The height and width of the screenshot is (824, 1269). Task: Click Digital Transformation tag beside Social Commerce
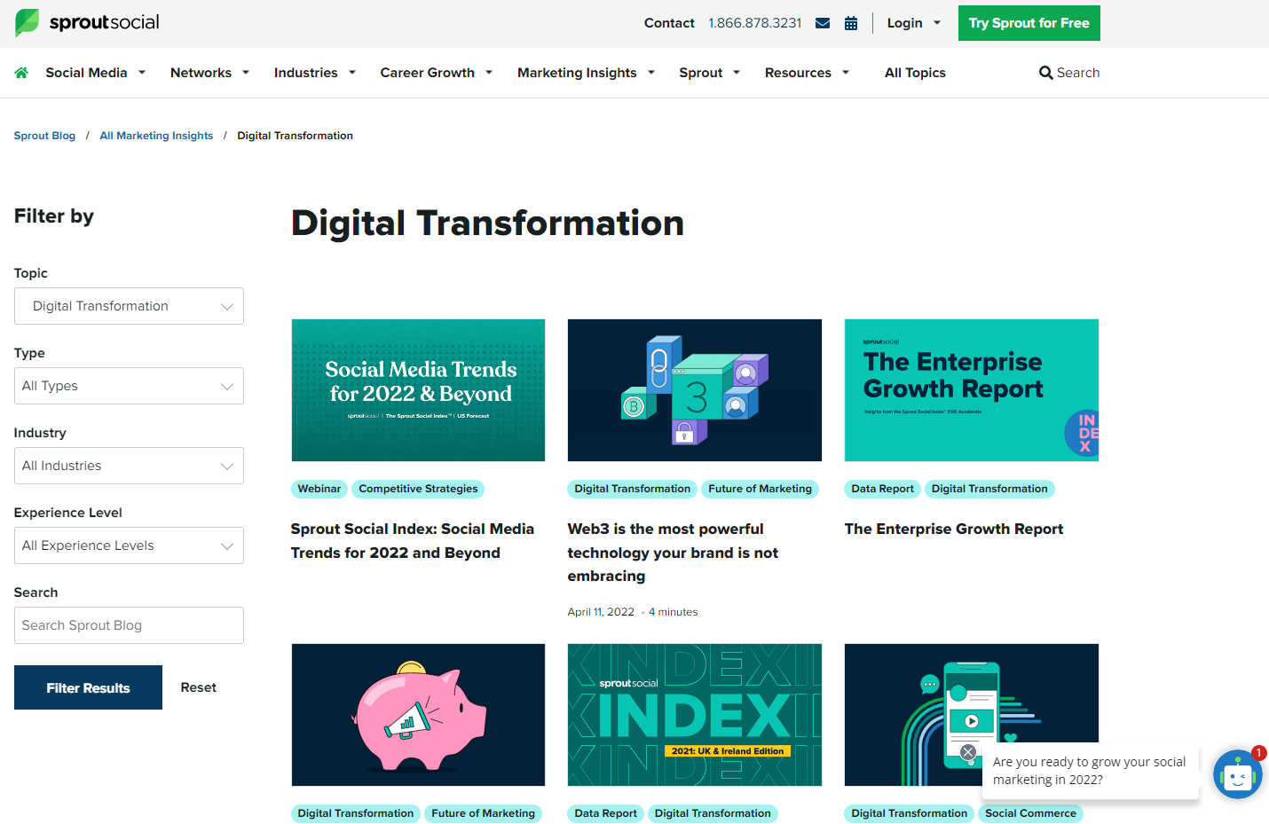point(910,813)
